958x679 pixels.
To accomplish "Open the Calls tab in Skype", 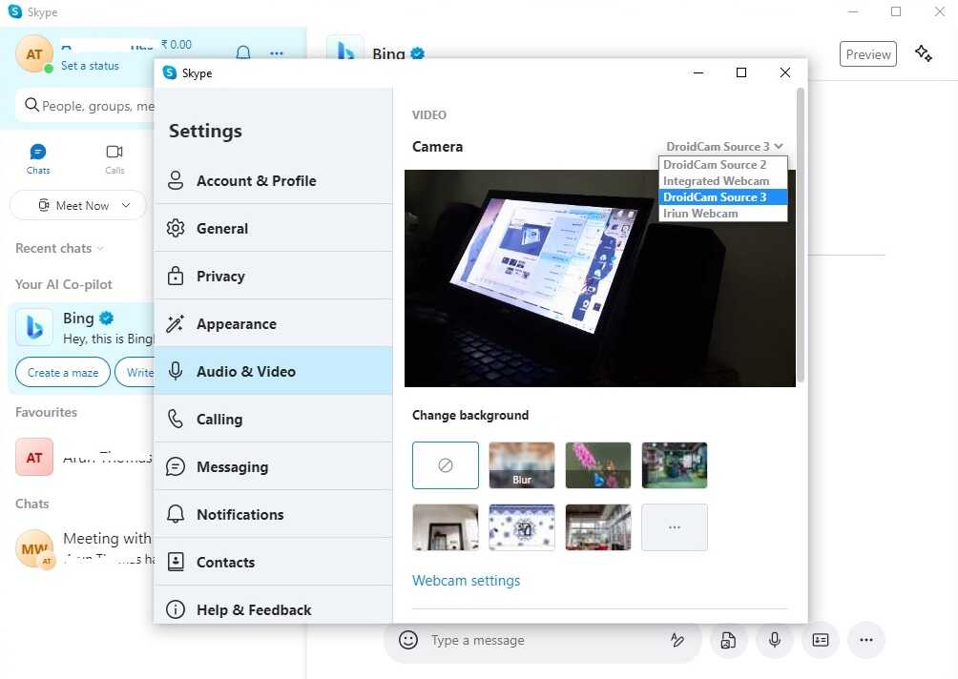I will tap(115, 158).
